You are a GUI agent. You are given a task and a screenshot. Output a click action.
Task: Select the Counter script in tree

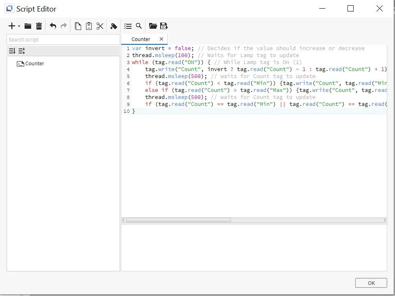pos(34,64)
